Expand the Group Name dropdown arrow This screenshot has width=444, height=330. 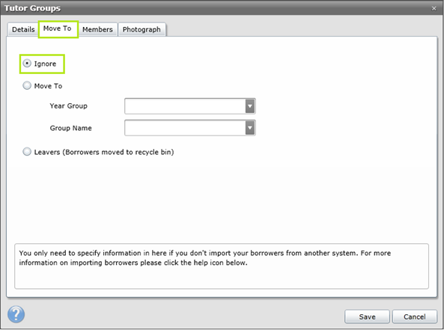click(x=250, y=128)
